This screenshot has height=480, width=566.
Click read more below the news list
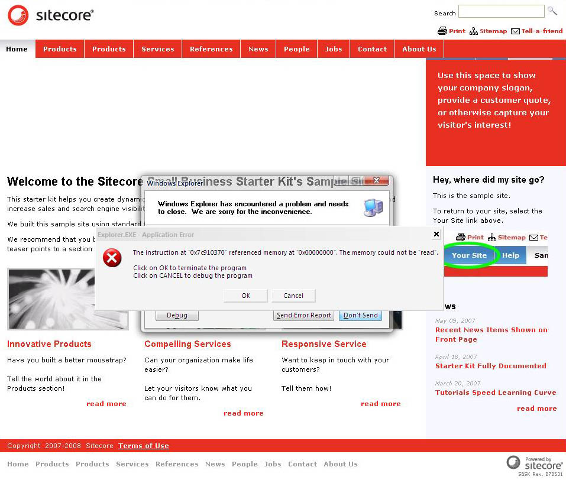tap(537, 408)
